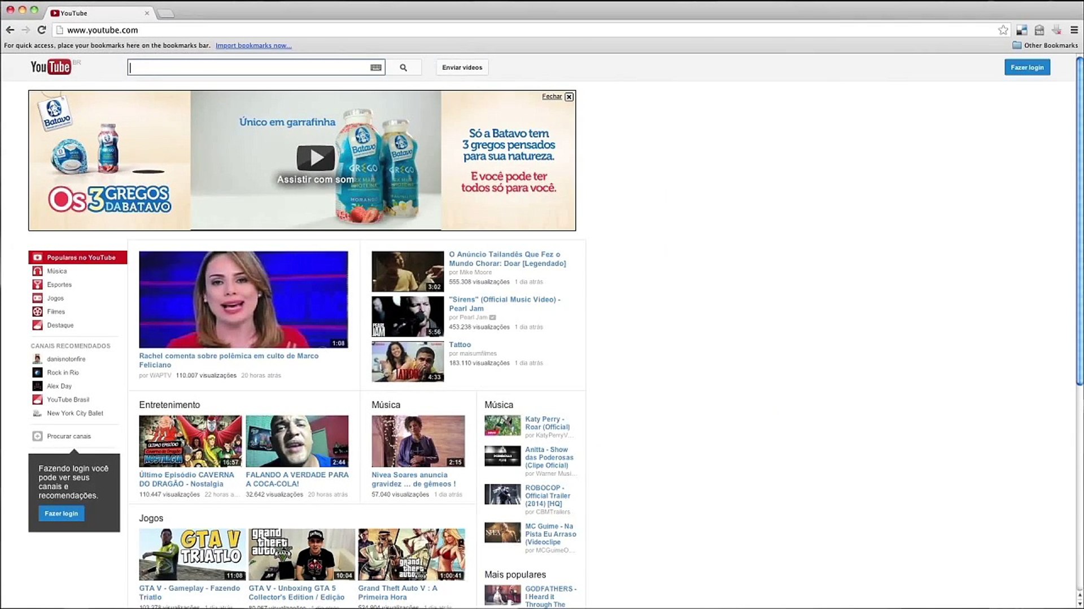
Task: Open the ROBOCOP Official Trailer link
Action: [x=548, y=496]
